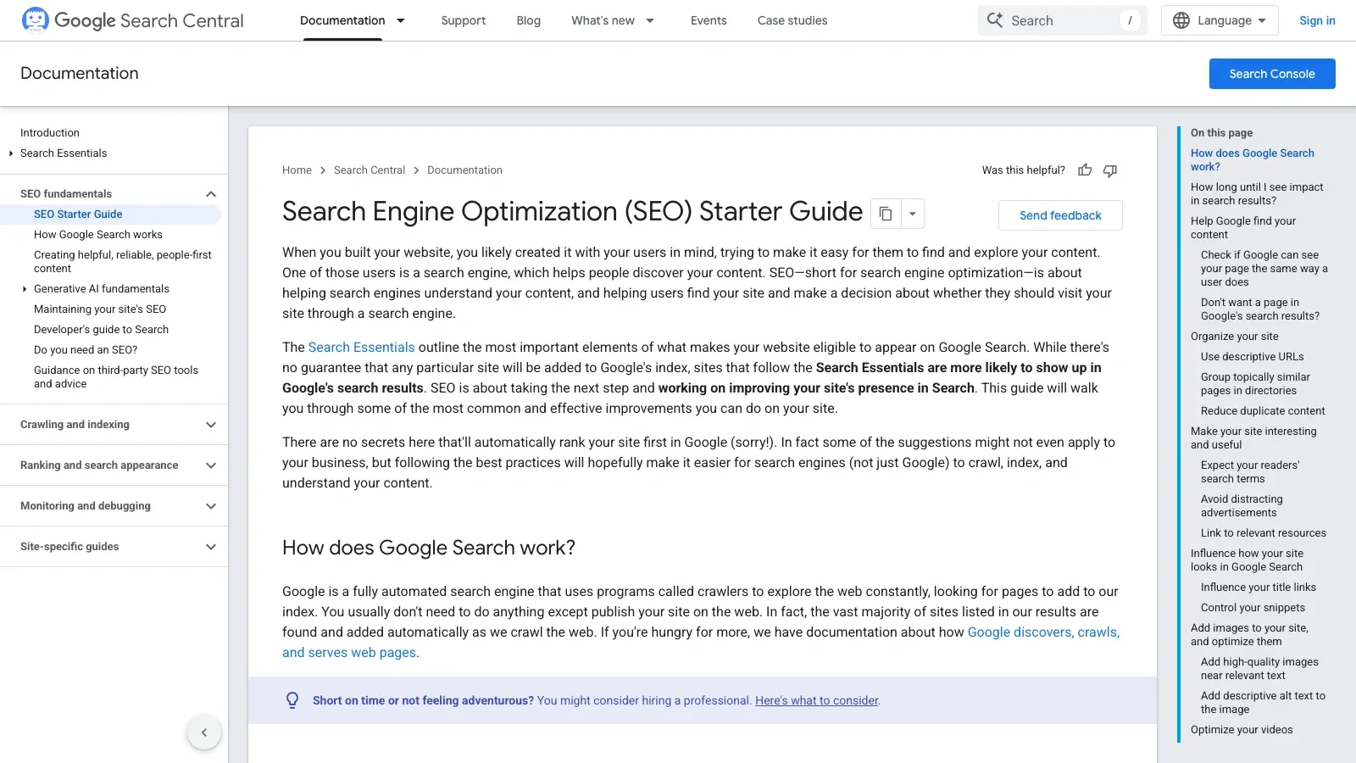Image resolution: width=1356 pixels, height=763 pixels.
Task: Jump to Use descriptive URLs
Action: [1253, 357]
